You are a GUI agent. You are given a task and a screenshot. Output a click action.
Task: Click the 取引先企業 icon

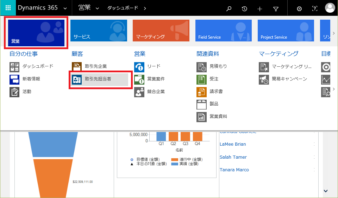point(77,67)
